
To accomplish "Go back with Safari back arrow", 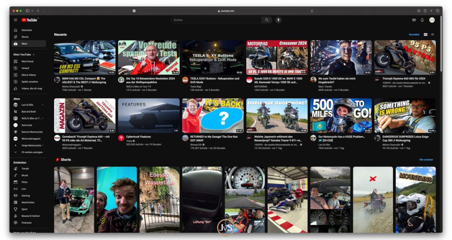I will point(38,11).
